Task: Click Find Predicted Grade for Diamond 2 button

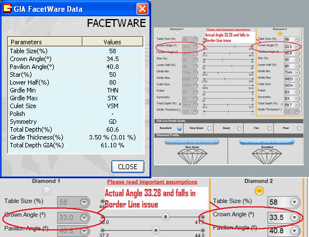Action: coord(267,142)
